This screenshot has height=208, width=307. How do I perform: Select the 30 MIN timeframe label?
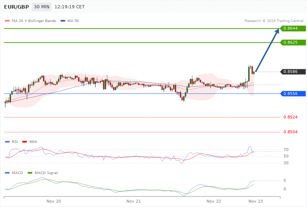(42, 7)
